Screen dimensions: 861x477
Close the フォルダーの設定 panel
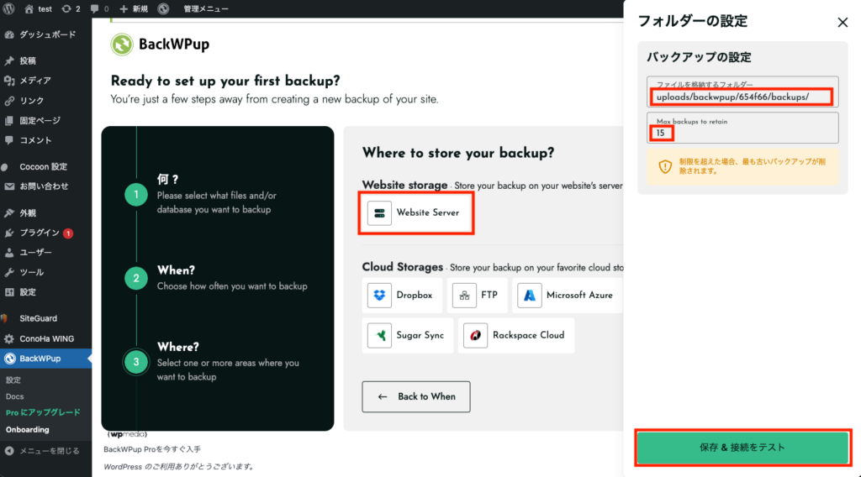(x=843, y=23)
